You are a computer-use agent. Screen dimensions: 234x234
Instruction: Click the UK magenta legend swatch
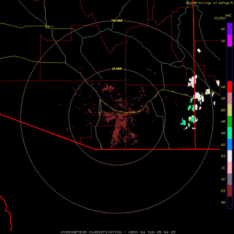[230, 41]
